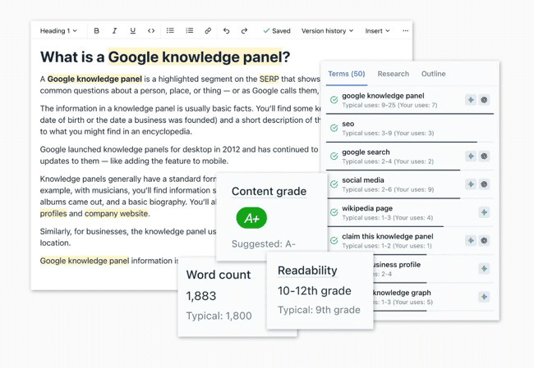Create a numbered list
This screenshot has height=368, width=534.
pyautogui.click(x=189, y=30)
